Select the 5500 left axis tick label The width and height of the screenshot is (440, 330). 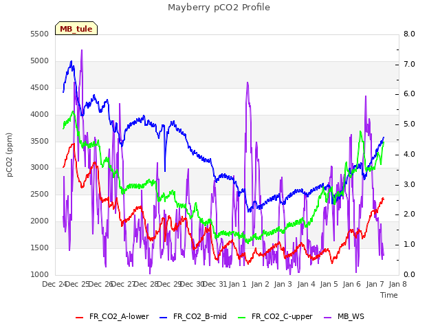click(x=40, y=34)
